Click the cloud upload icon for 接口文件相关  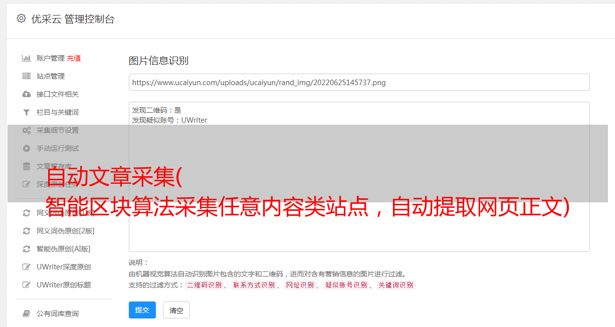point(27,94)
